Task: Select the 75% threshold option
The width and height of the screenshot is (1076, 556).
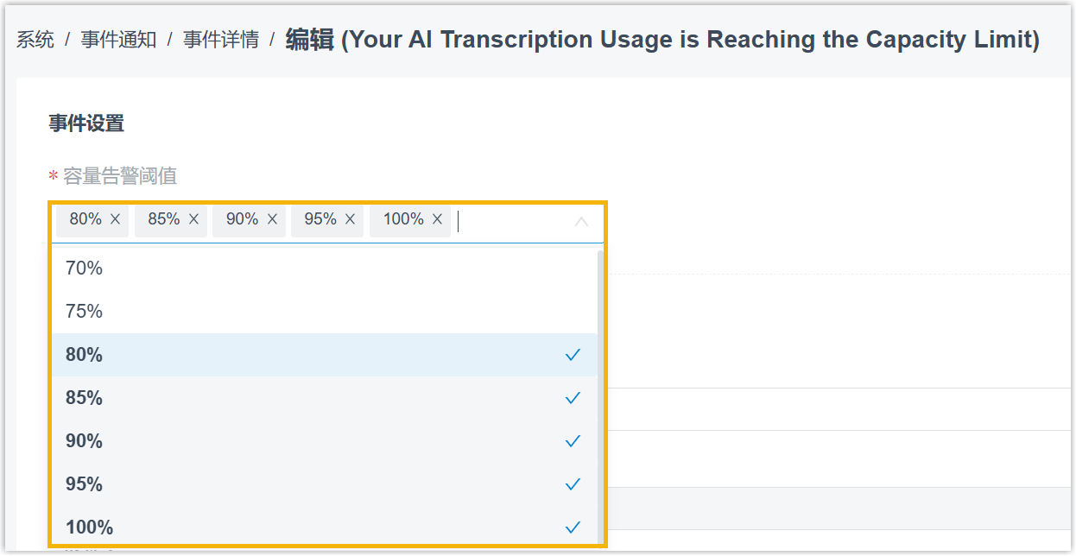Action: 85,312
